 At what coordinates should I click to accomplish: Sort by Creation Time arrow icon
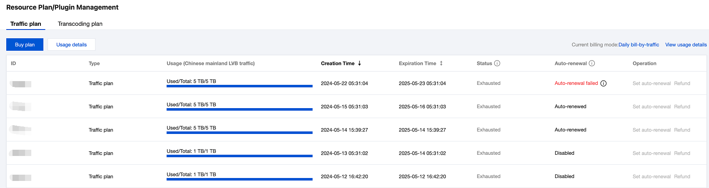tap(360, 63)
